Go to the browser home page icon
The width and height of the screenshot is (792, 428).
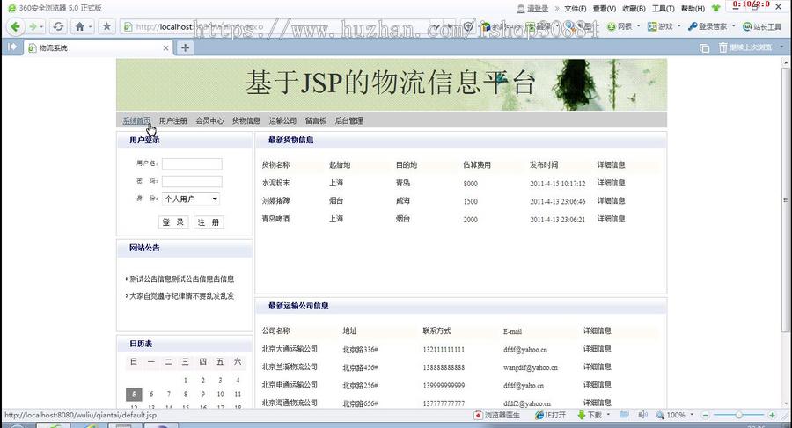tap(79, 26)
